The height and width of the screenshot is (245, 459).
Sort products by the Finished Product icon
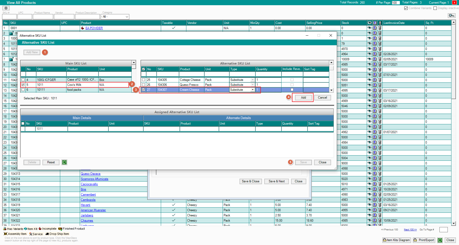coord(60,229)
